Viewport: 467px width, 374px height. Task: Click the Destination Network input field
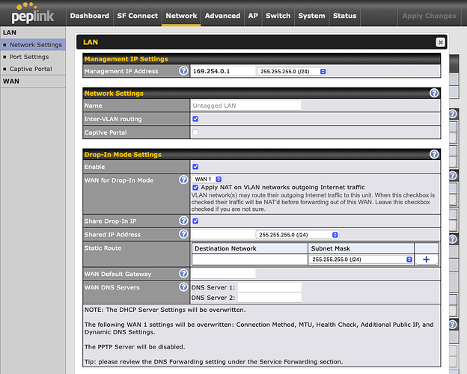[249, 260]
